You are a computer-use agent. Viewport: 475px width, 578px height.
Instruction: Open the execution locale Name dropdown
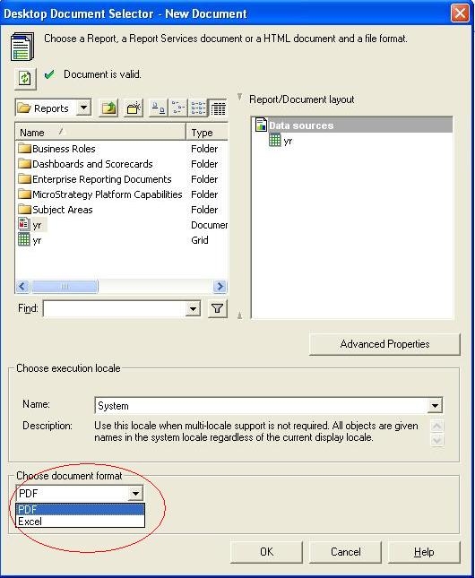tap(435, 406)
